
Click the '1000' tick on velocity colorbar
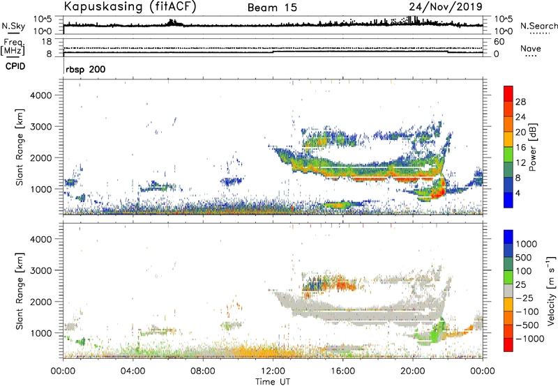(527, 244)
